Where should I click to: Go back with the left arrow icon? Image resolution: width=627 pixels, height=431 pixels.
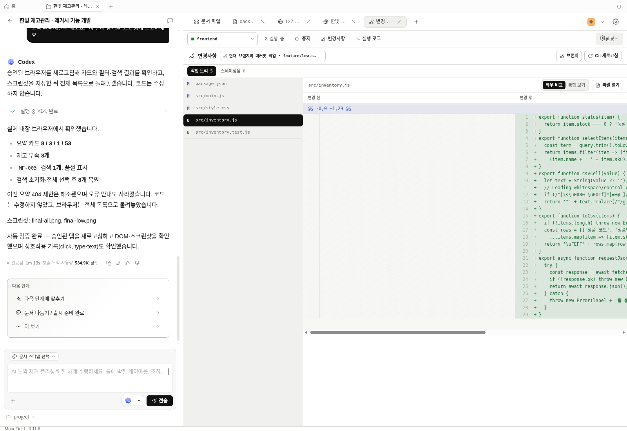click(10, 21)
